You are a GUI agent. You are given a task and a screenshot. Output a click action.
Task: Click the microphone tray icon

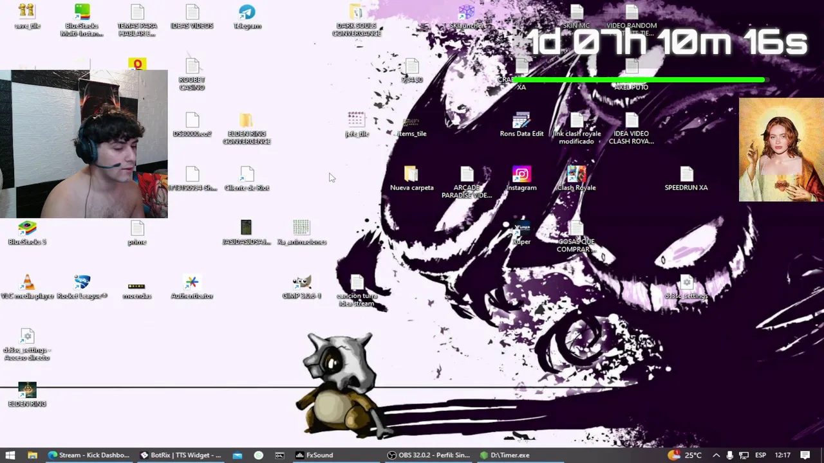729,455
